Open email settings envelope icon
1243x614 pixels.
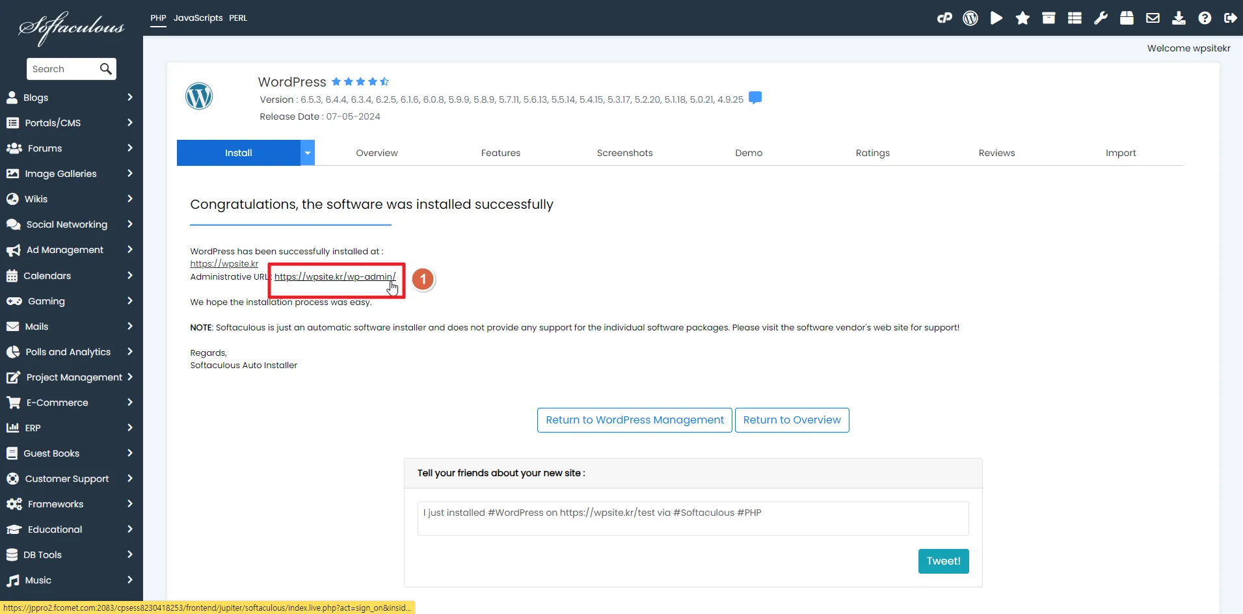pos(1153,18)
